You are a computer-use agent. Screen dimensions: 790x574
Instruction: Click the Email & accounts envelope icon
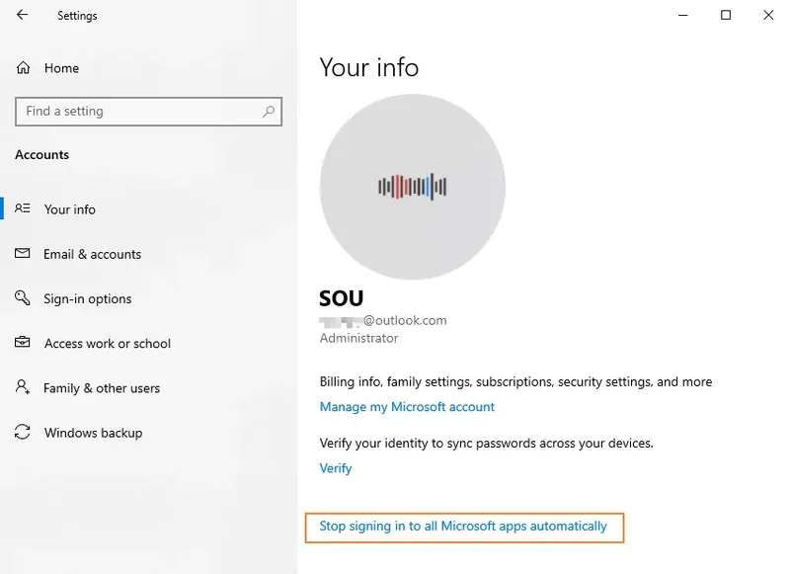tap(22, 253)
